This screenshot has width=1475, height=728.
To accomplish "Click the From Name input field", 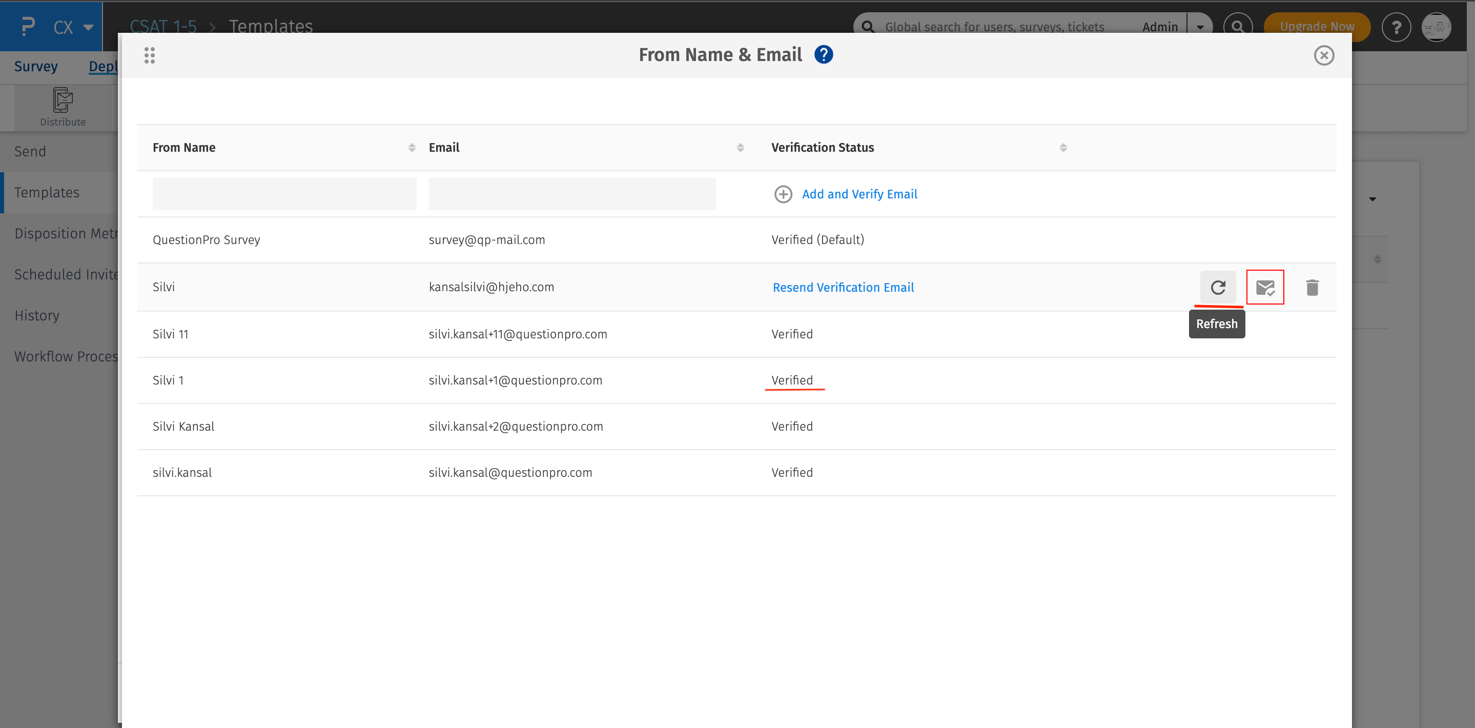I will (x=284, y=194).
